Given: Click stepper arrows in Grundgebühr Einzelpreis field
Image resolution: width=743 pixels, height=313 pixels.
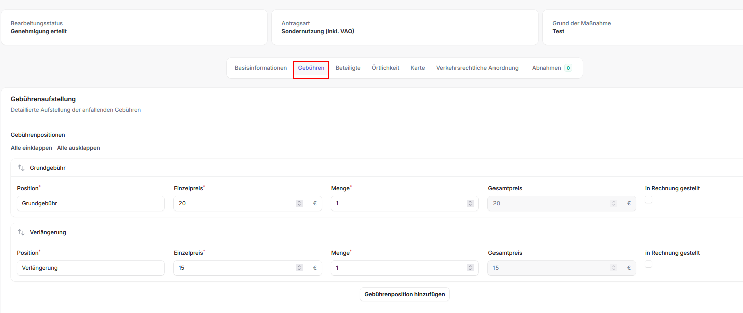Looking at the screenshot, I should 299,203.
